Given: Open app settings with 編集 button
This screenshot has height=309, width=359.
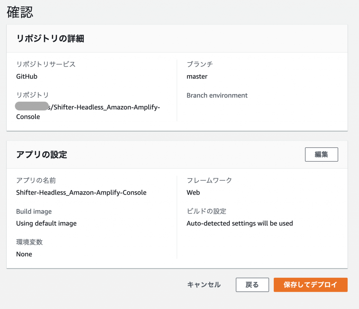Looking at the screenshot, I should (321, 154).
